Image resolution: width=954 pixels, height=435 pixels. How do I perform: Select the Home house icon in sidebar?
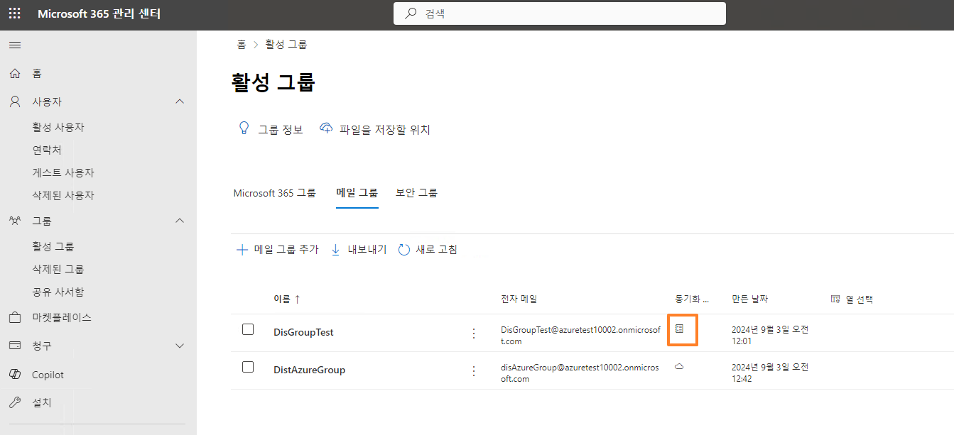(x=15, y=73)
